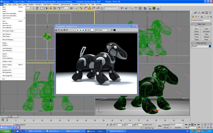This screenshot has height=133, width=213.
Task: Toggle Angle Snap in main toolbar
Action: tap(89, 8)
